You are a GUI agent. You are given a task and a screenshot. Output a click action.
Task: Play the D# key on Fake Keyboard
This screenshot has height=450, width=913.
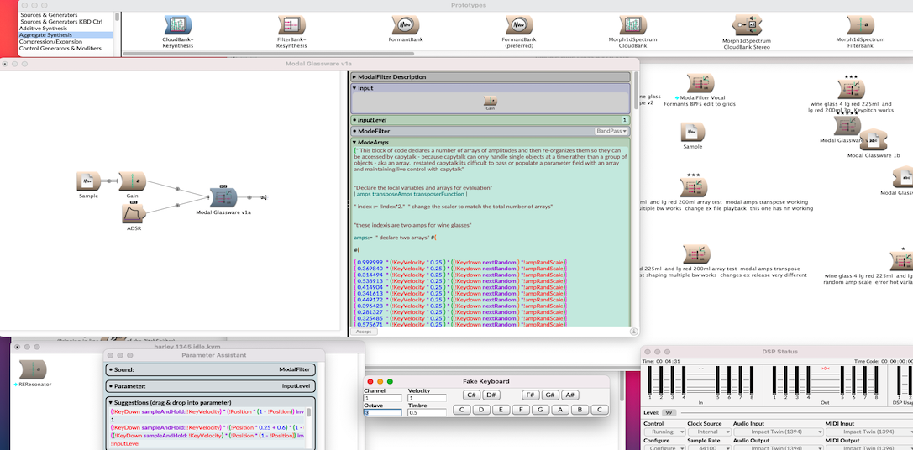tap(491, 395)
